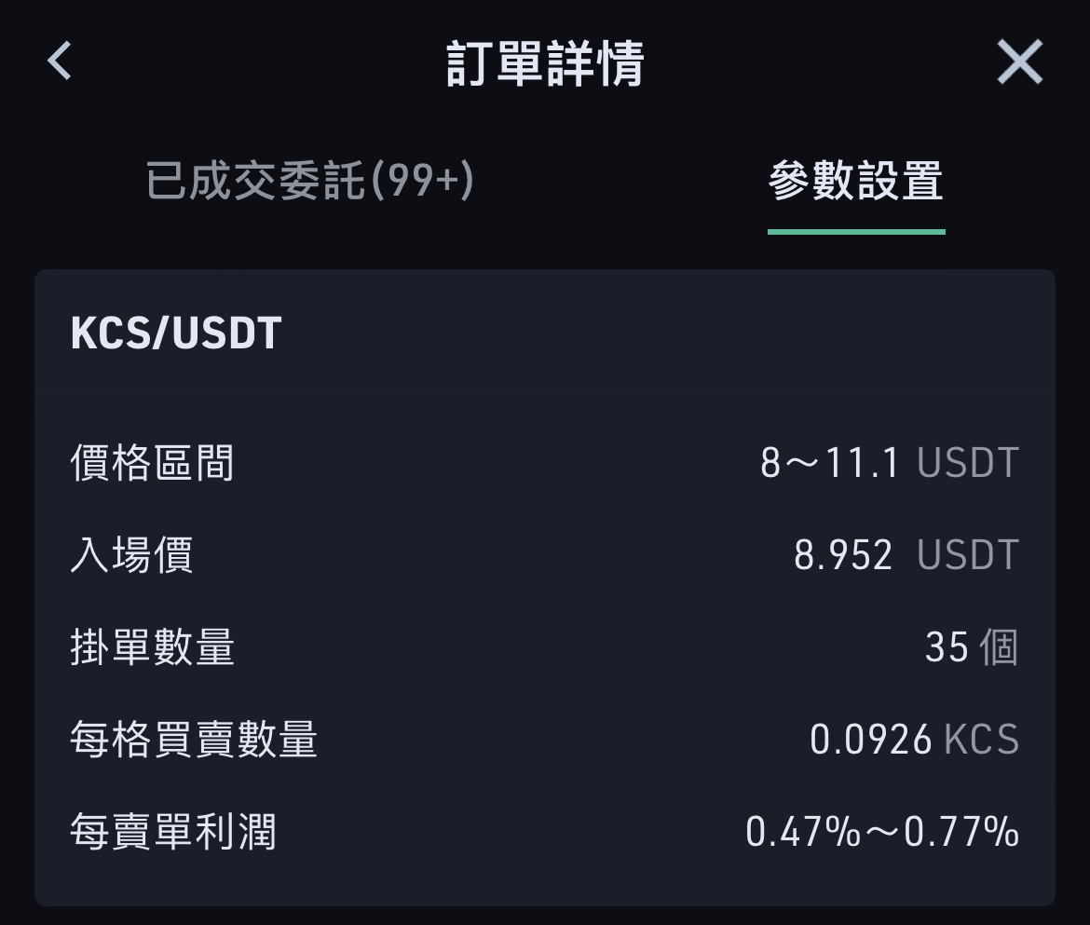Viewport: 1090px width, 925px height.
Task: Tap the back arrow icon
Action: click(59, 61)
